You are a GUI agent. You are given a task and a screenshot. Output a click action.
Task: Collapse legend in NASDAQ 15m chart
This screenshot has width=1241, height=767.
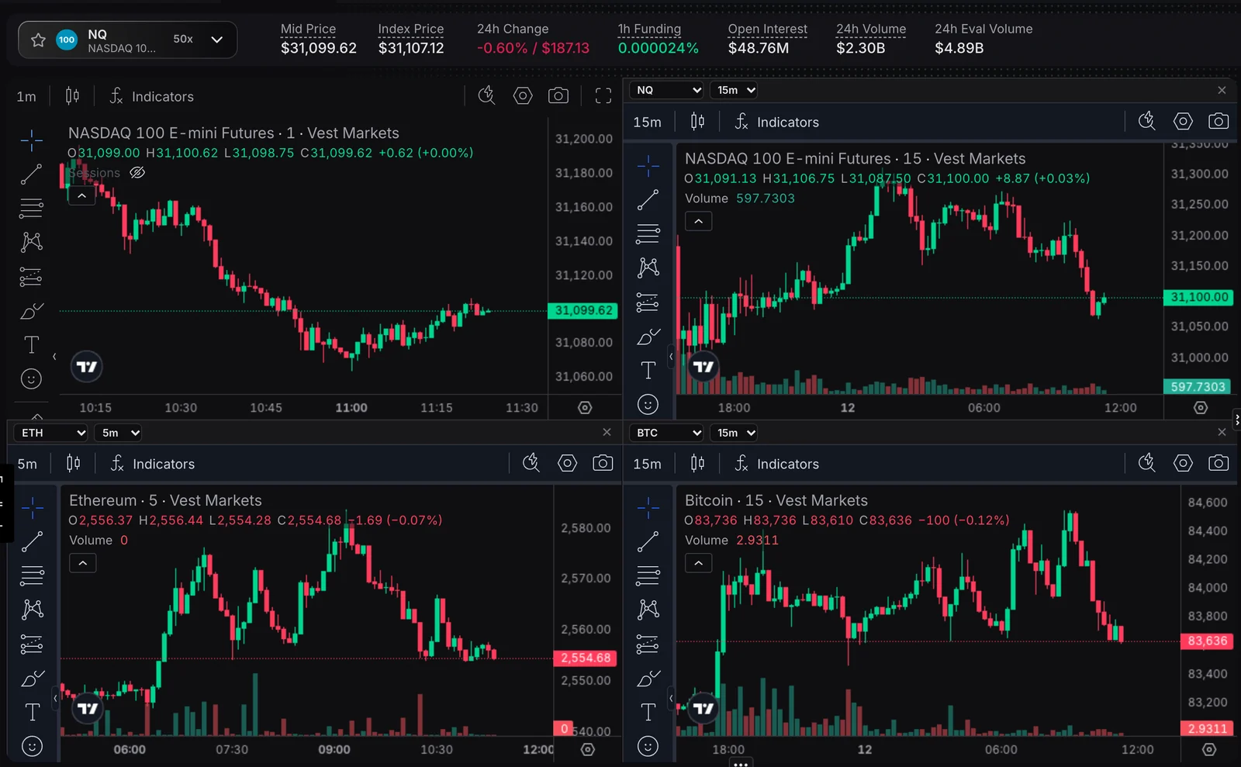coord(699,221)
